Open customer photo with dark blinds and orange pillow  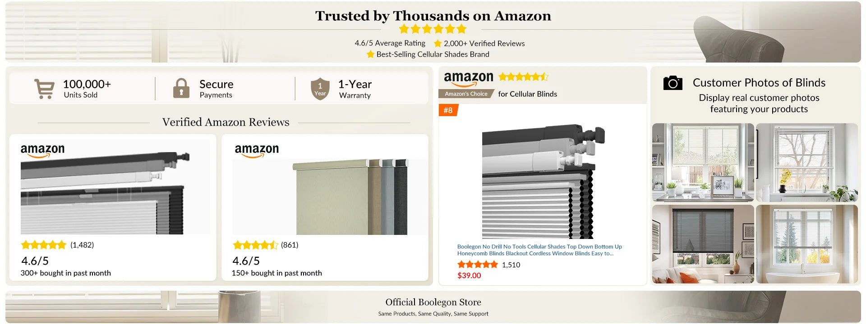point(703,244)
